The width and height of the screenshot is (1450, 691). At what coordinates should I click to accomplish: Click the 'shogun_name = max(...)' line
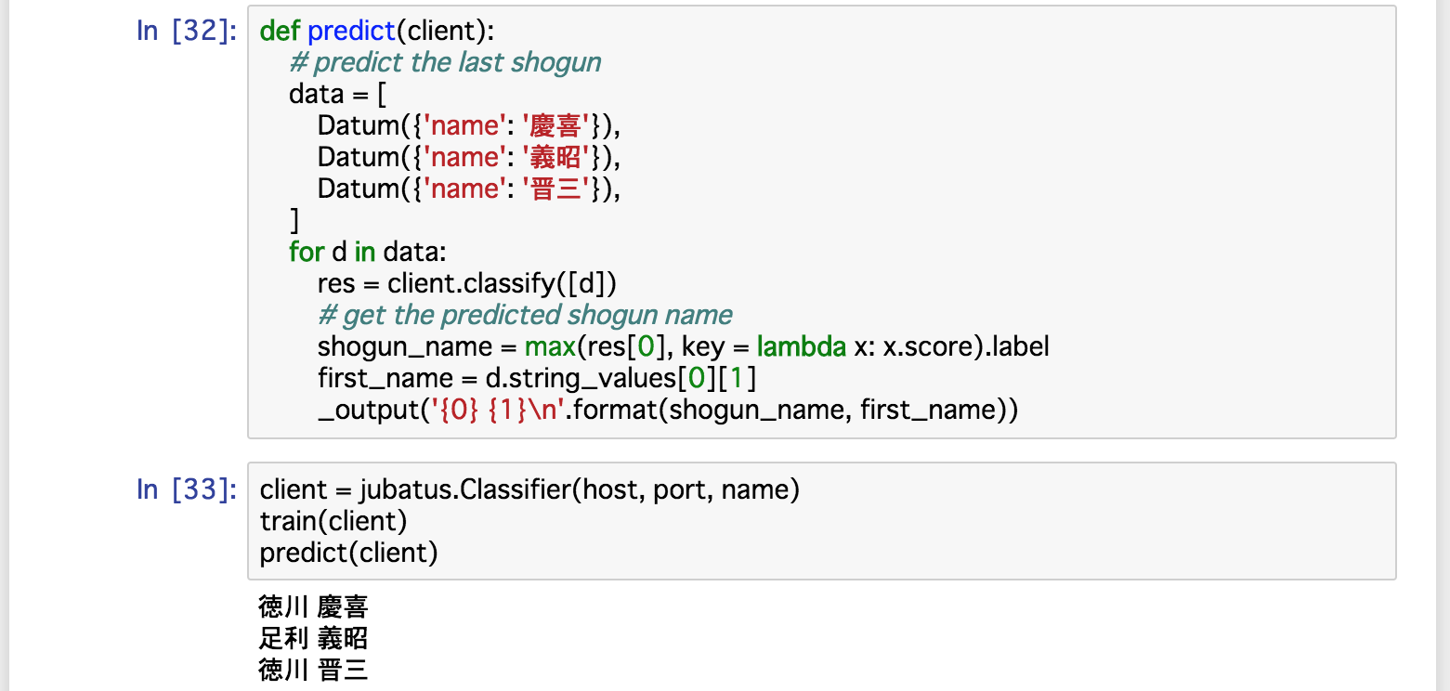coord(683,346)
